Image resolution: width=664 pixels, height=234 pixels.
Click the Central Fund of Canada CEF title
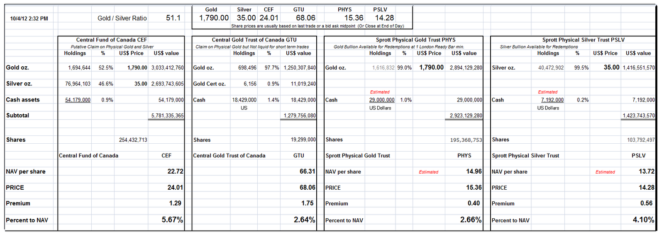tap(112, 40)
